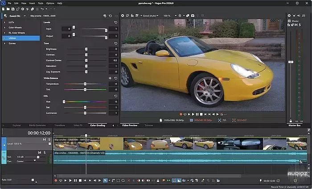This screenshot has height=189, width=312.
Task: Click the Hue slider handle
Action: (x=64, y=102)
